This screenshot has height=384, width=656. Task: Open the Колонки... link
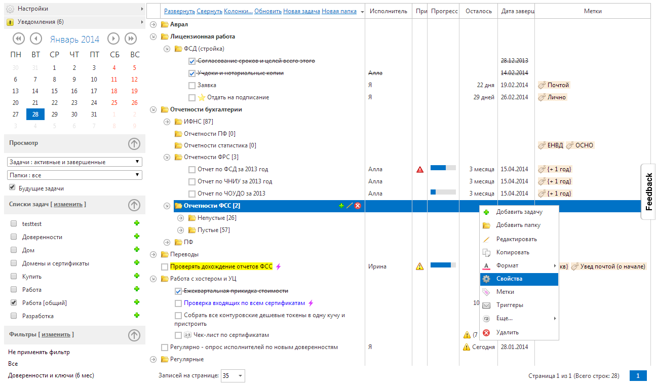pyautogui.click(x=238, y=11)
